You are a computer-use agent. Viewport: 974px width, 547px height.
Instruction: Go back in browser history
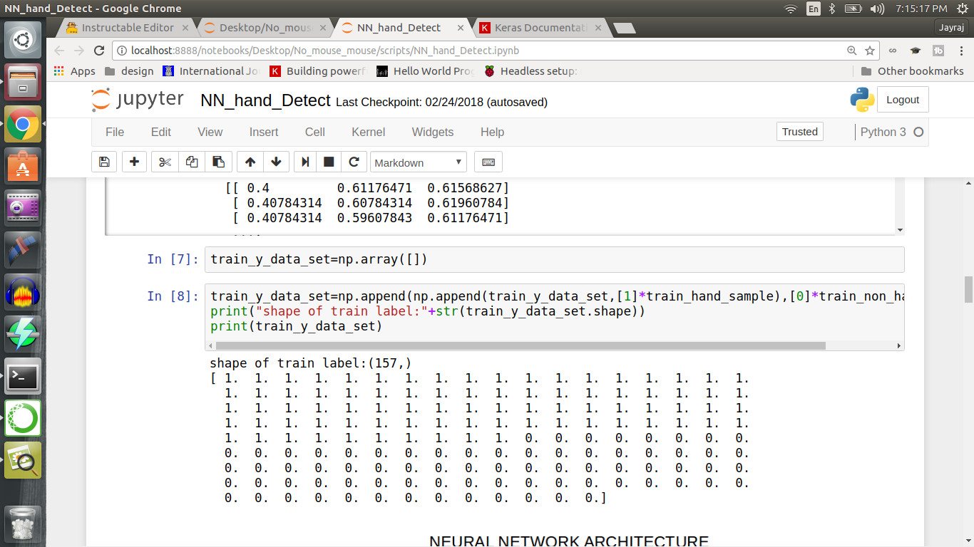[59, 51]
